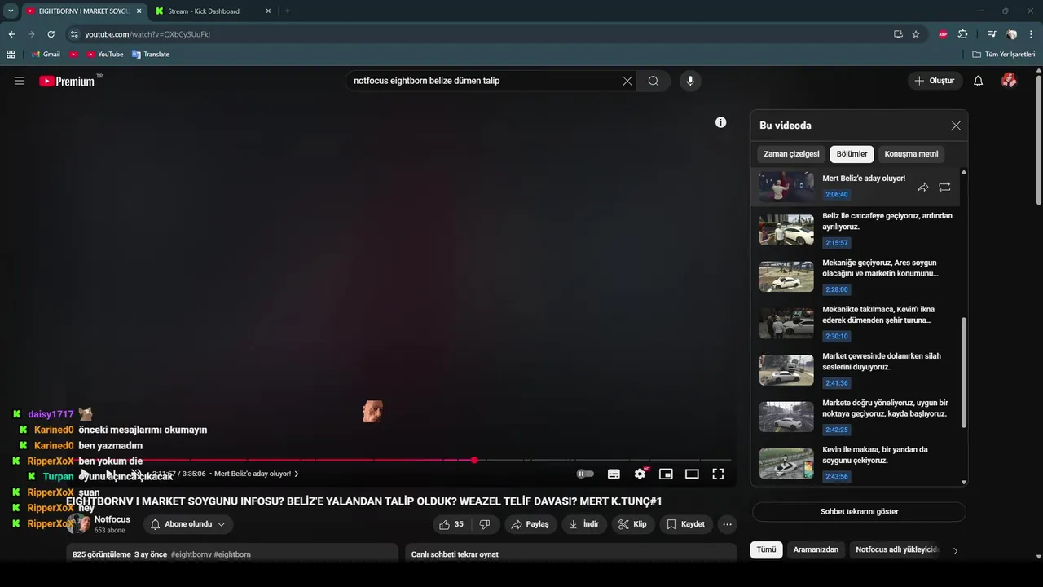The height and width of the screenshot is (587, 1043).
Task: Select Notfocus adlı yükleyiciden chip
Action: point(897,549)
